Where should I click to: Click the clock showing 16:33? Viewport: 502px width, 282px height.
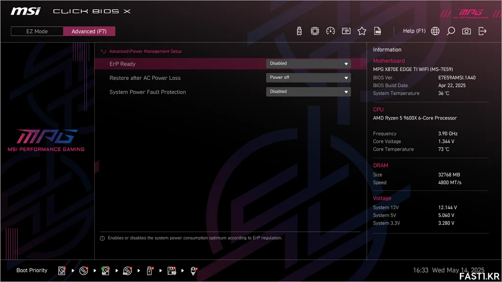pos(420,270)
